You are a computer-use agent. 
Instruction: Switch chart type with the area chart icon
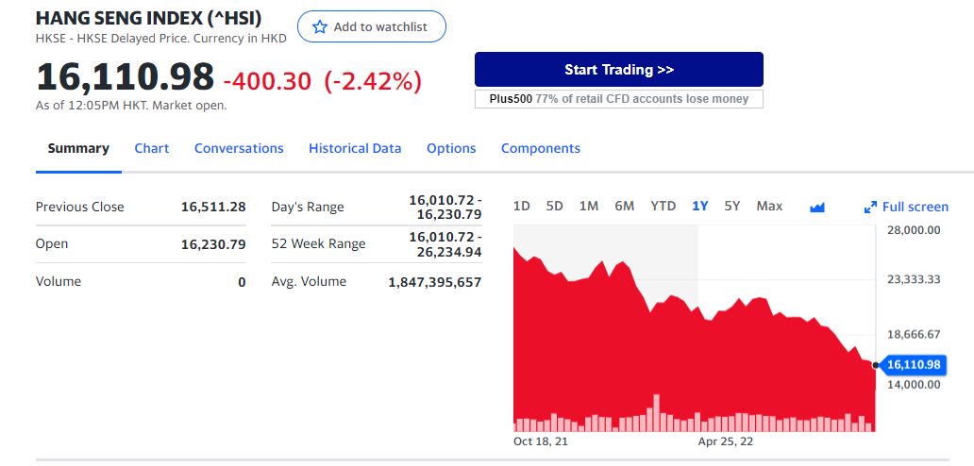(817, 208)
